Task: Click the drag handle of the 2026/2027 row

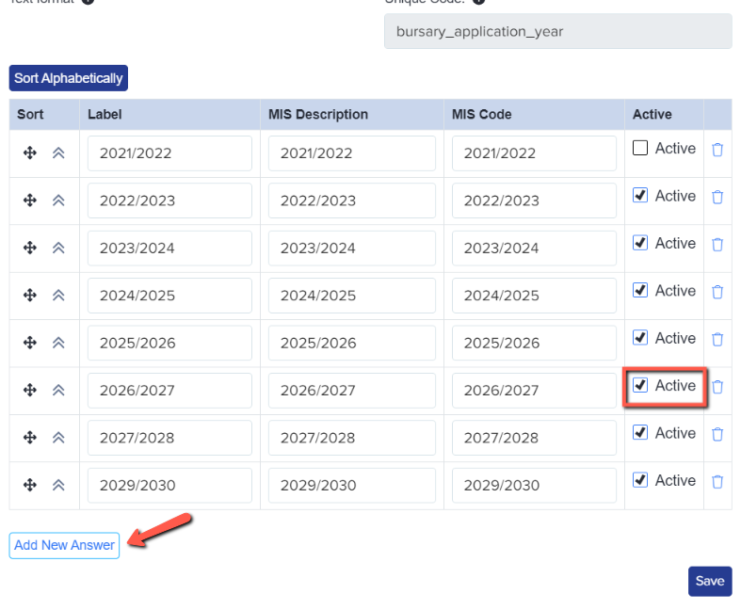Action: point(30,390)
